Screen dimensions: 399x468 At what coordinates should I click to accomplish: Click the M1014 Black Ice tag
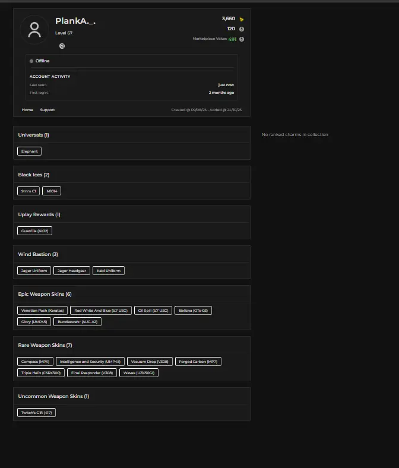[52, 191]
